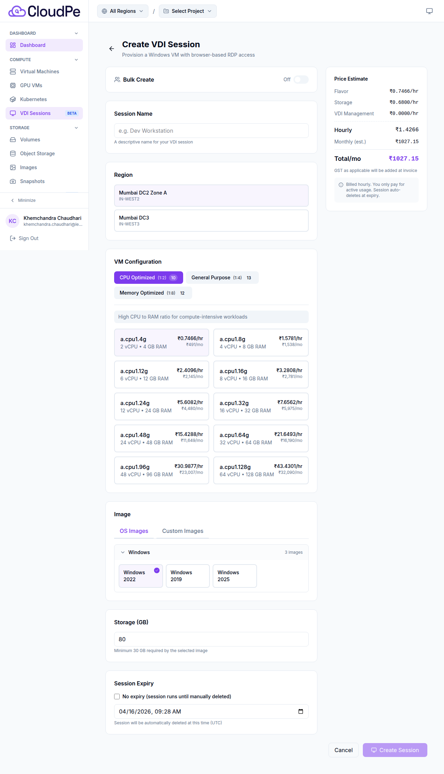
Task: Open the Dashboard sidebar icon
Action: click(x=13, y=45)
